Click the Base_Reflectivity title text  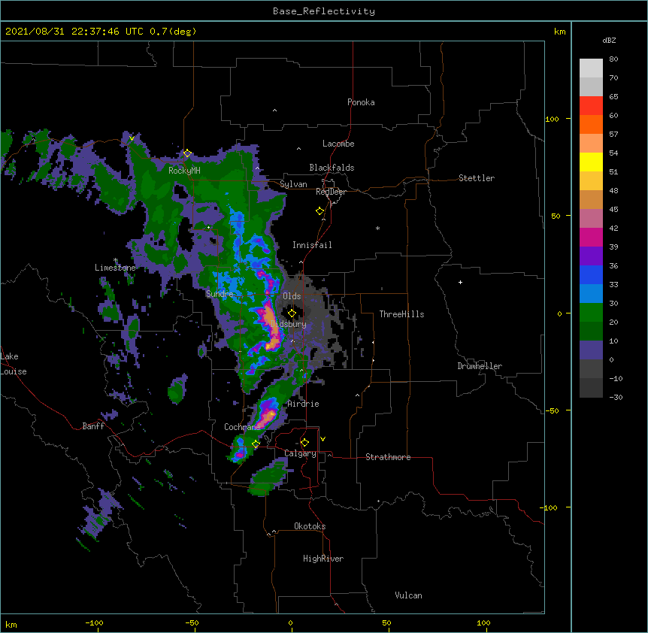pos(324,11)
